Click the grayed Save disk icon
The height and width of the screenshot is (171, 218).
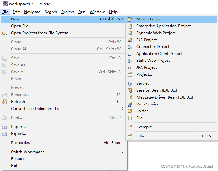(x=4, y=58)
